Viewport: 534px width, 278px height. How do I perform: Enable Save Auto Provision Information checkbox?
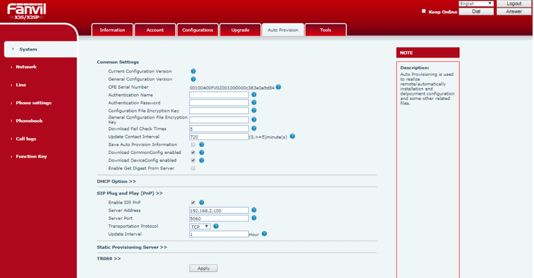(x=193, y=144)
